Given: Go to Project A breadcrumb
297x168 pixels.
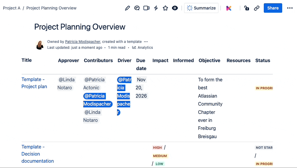Looking at the screenshot, I should click(11, 8).
